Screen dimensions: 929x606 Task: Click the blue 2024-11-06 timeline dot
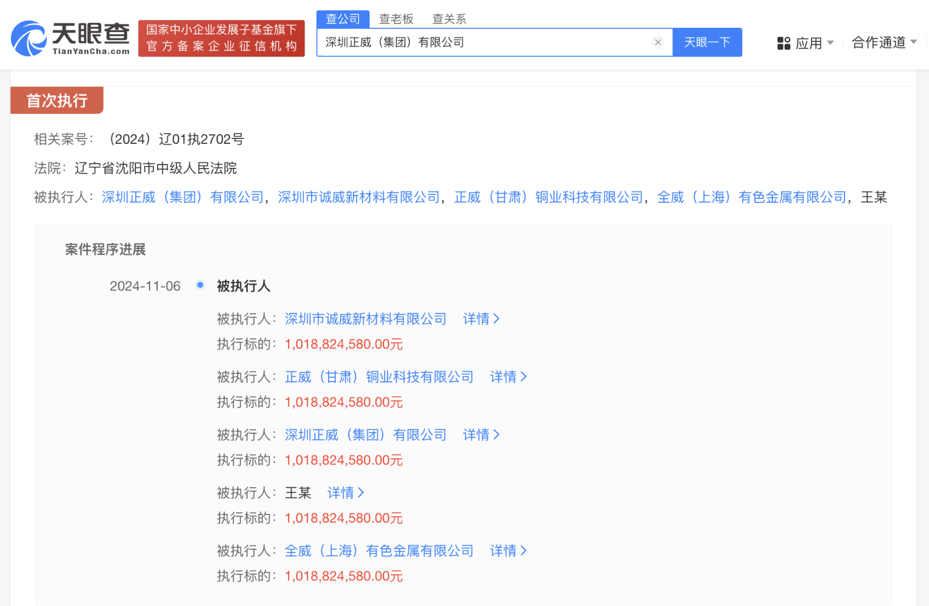[x=200, y=285]
